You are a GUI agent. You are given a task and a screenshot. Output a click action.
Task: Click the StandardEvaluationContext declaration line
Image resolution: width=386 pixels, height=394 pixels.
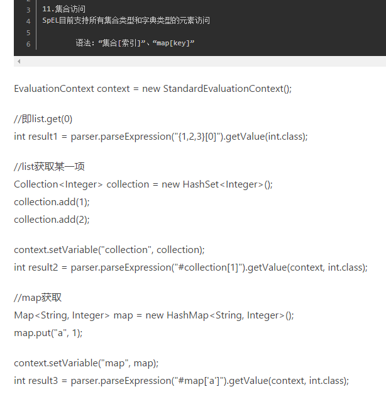(153, 89)
